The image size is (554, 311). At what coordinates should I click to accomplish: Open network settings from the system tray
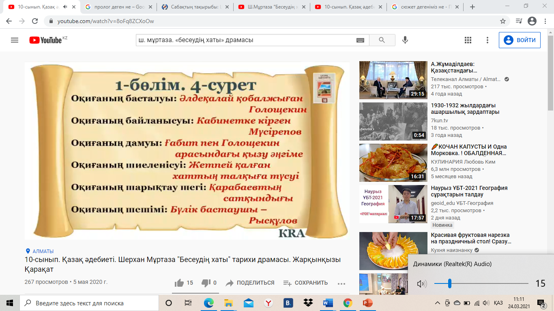[477, 303]
